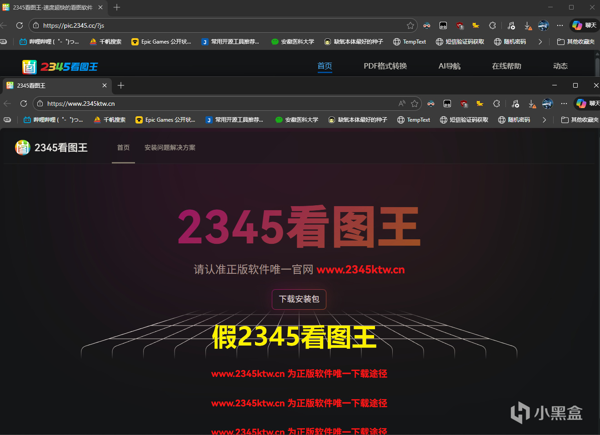Image resolution: width=600 pixels, height=435 pixels.
Task: Open 缺氧本体最好的种子 bookmark in pic.2345.cc window
Action: click(x=354, y=42)
